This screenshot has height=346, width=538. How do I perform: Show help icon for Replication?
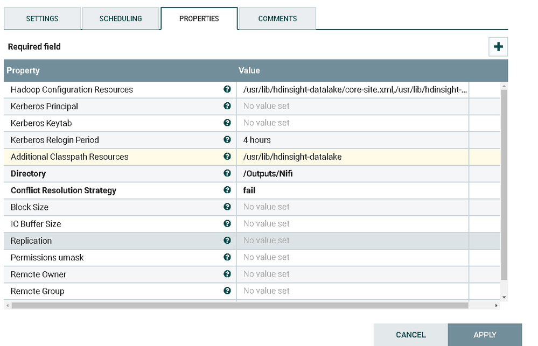pos(227,241)
